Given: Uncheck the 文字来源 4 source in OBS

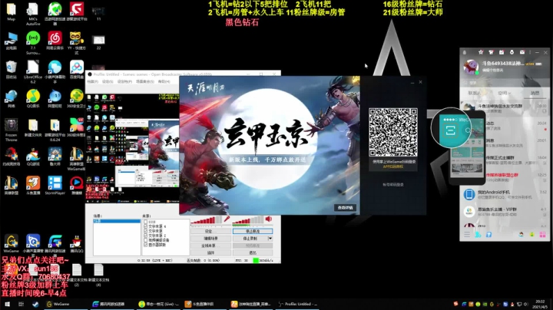Looking at the screenshot, I should tap(145, 226).
